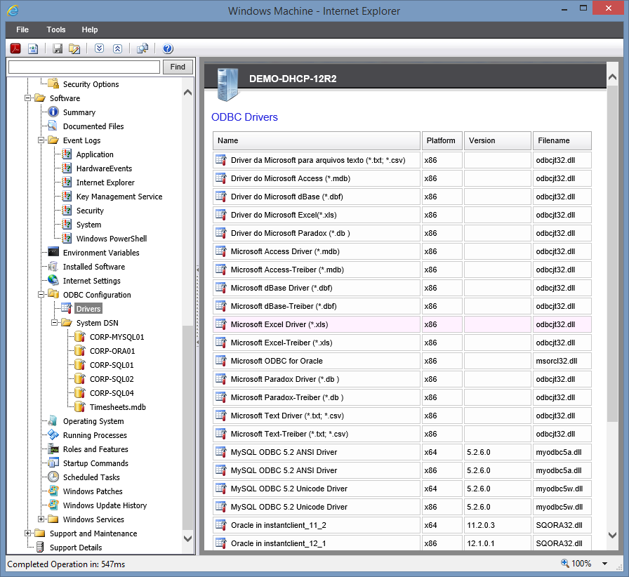Click the Scheduled Tasks clock icon
This screenshot has width=629, height=577.
(53, 477)
